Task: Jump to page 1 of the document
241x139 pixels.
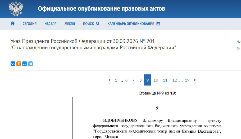Action: coord(116,80)
